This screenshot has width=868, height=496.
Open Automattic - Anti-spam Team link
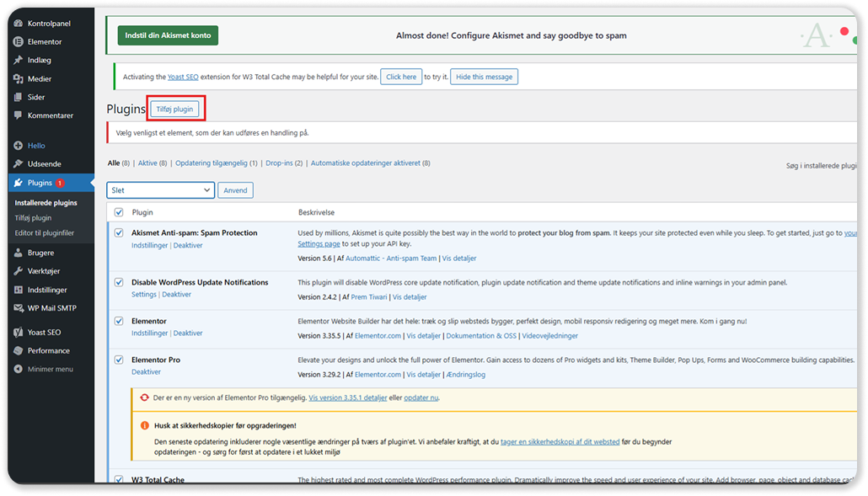391,259
